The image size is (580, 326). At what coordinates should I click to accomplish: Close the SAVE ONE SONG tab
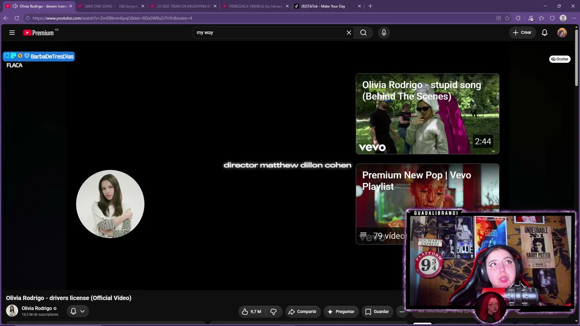[x=143, y=6]
